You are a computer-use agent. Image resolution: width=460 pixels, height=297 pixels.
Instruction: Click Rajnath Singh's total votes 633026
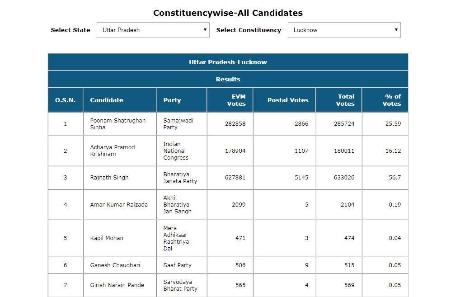344,178
